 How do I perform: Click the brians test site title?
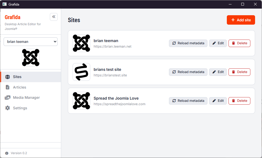coord(107,69)
